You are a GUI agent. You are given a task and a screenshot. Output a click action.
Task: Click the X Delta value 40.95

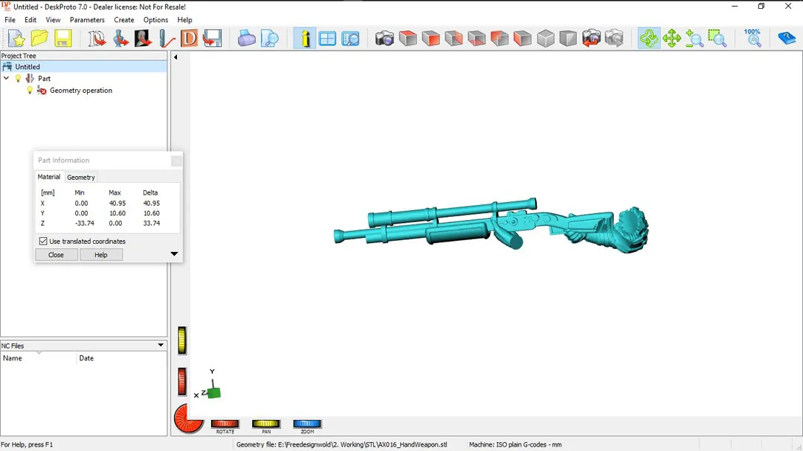pos(152,204)
